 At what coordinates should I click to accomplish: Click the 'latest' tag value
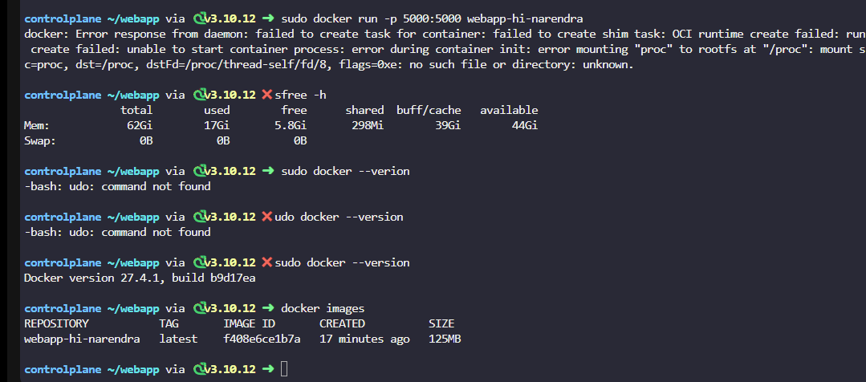click(178, 339)
